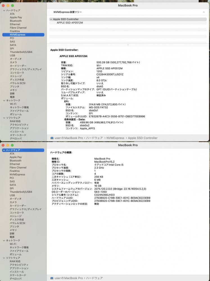Open カードリーダー in bottom window sidebar
Viewport: 210px width, 281px height.
[18, 206]
